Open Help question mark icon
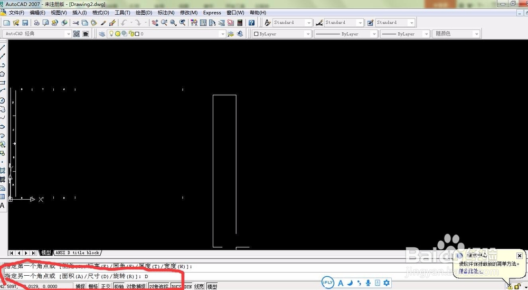The width and height of the screenshot is (528, 290). [251, 23]
